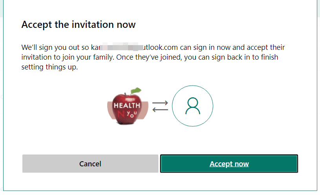Click the swap arrows between the accounts
Image resolution: width=320 pixels, height=195 pixels.
[160, 106]
